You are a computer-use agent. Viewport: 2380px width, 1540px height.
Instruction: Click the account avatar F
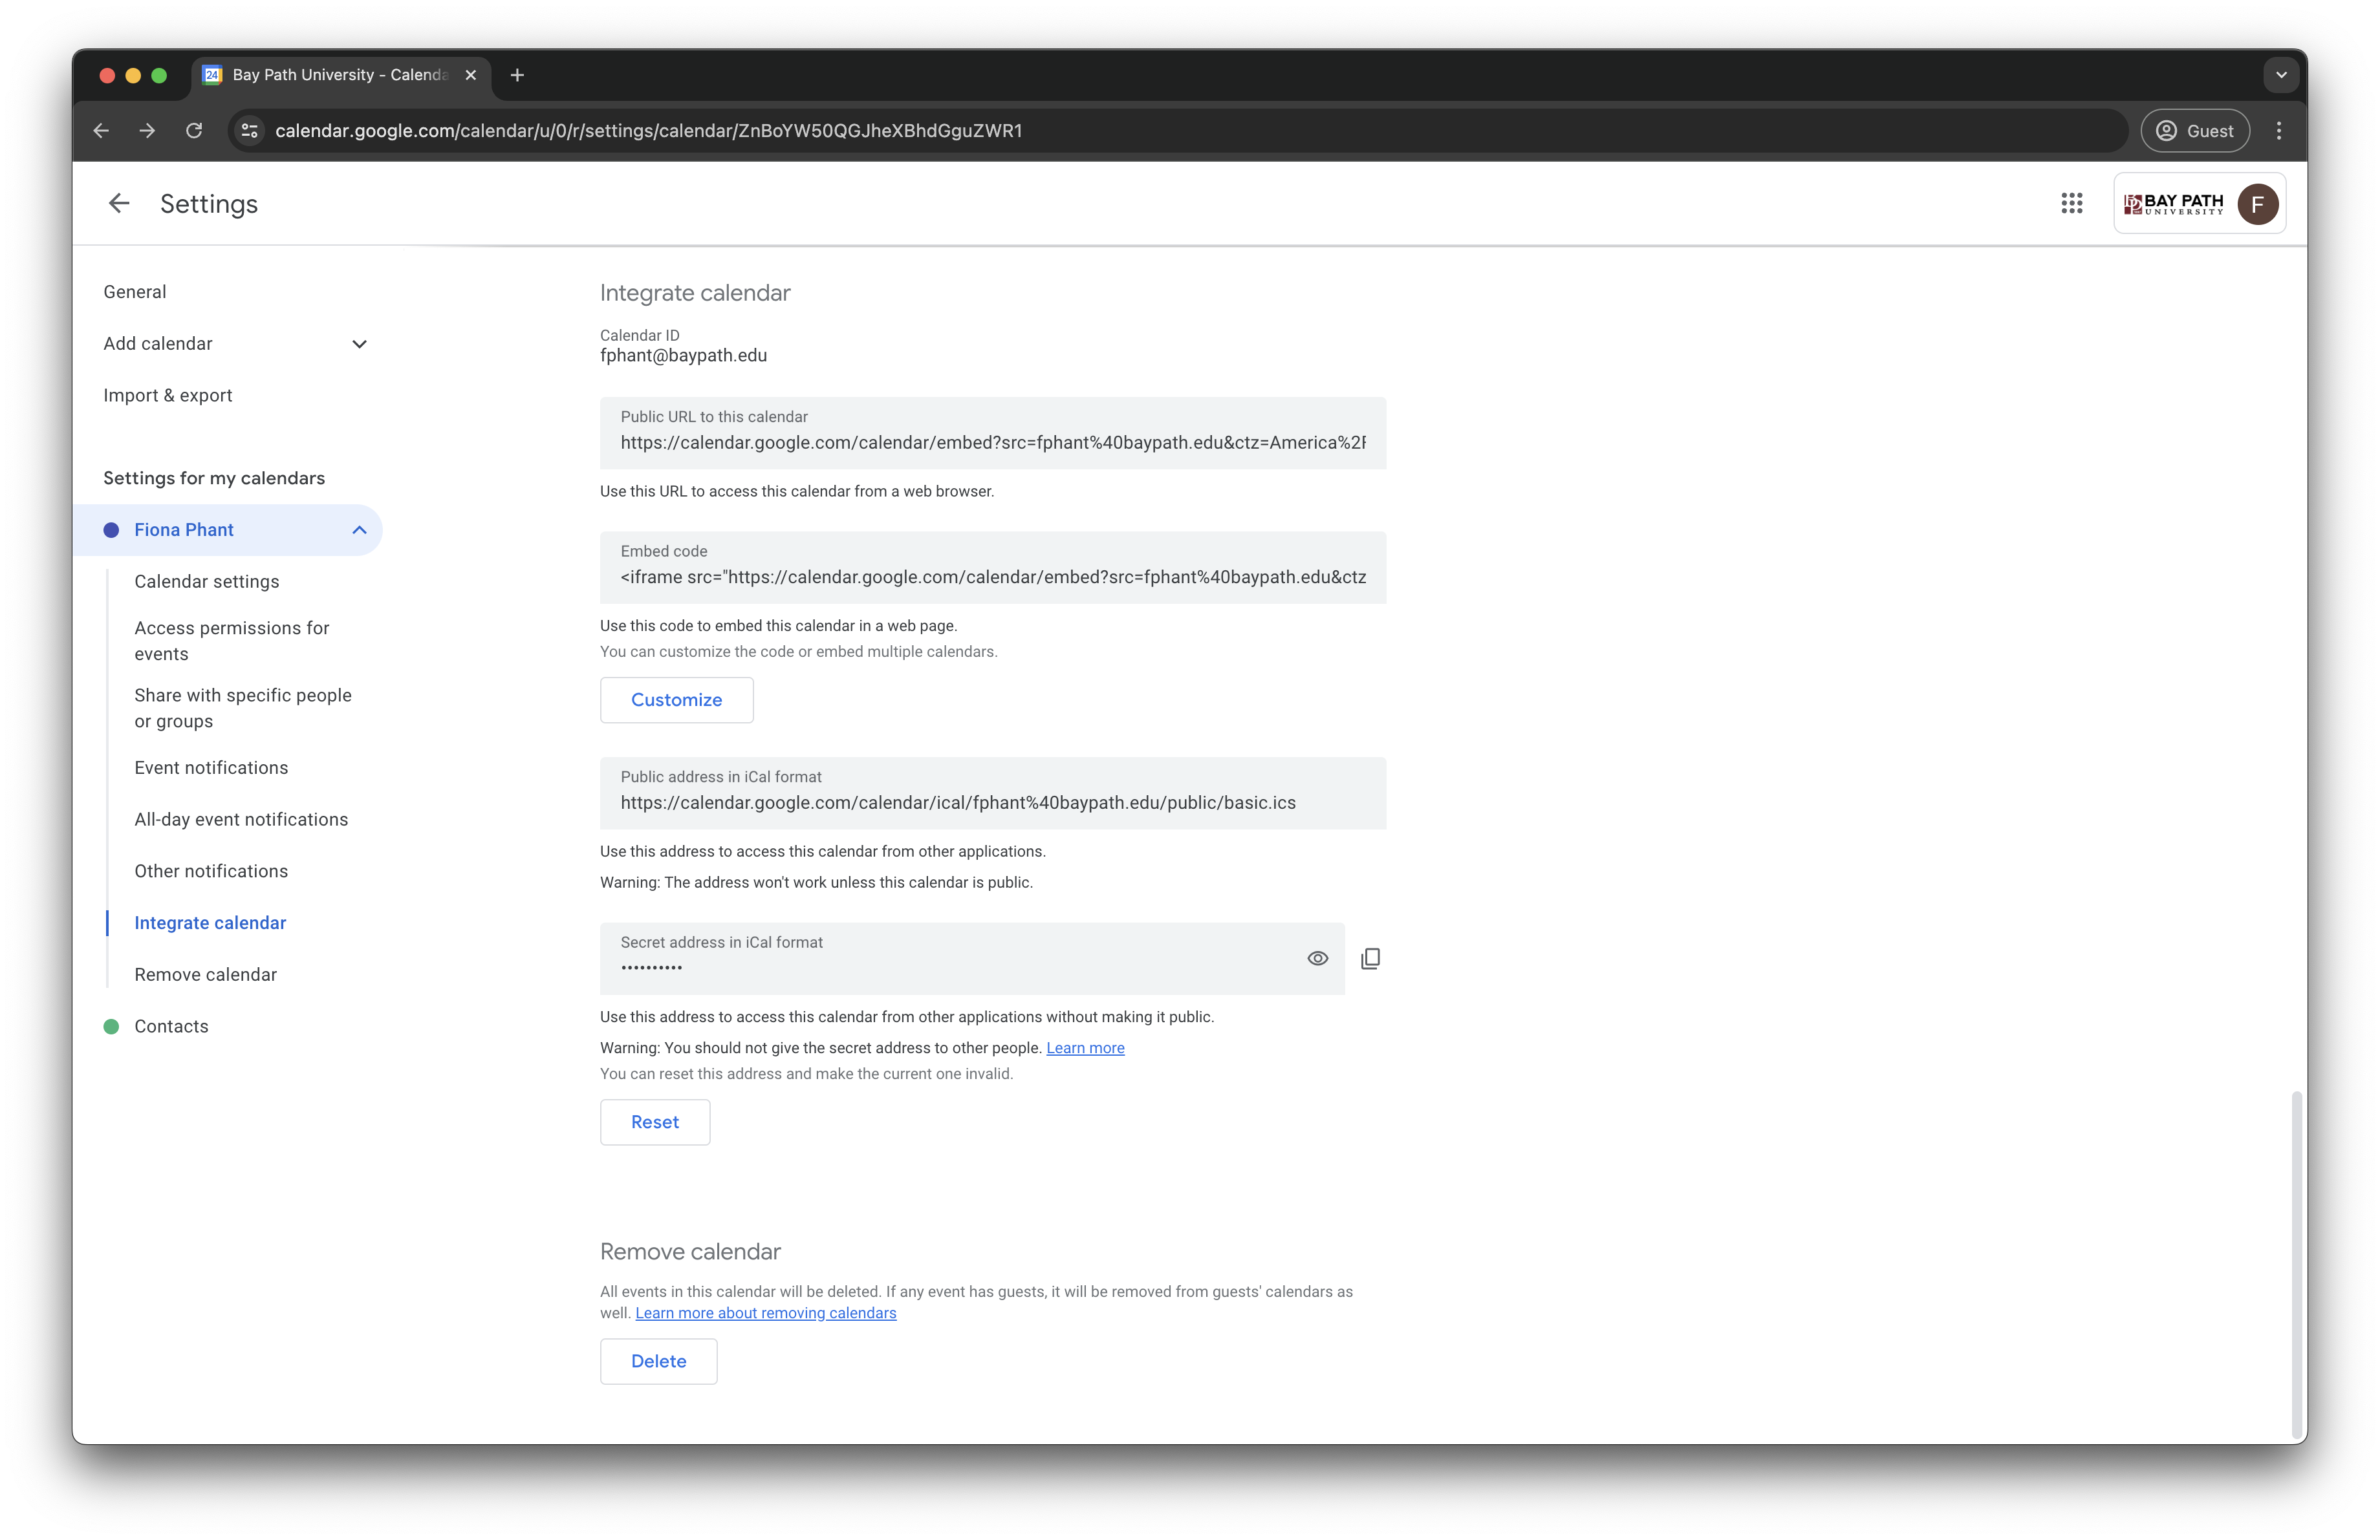[2257, 204]
